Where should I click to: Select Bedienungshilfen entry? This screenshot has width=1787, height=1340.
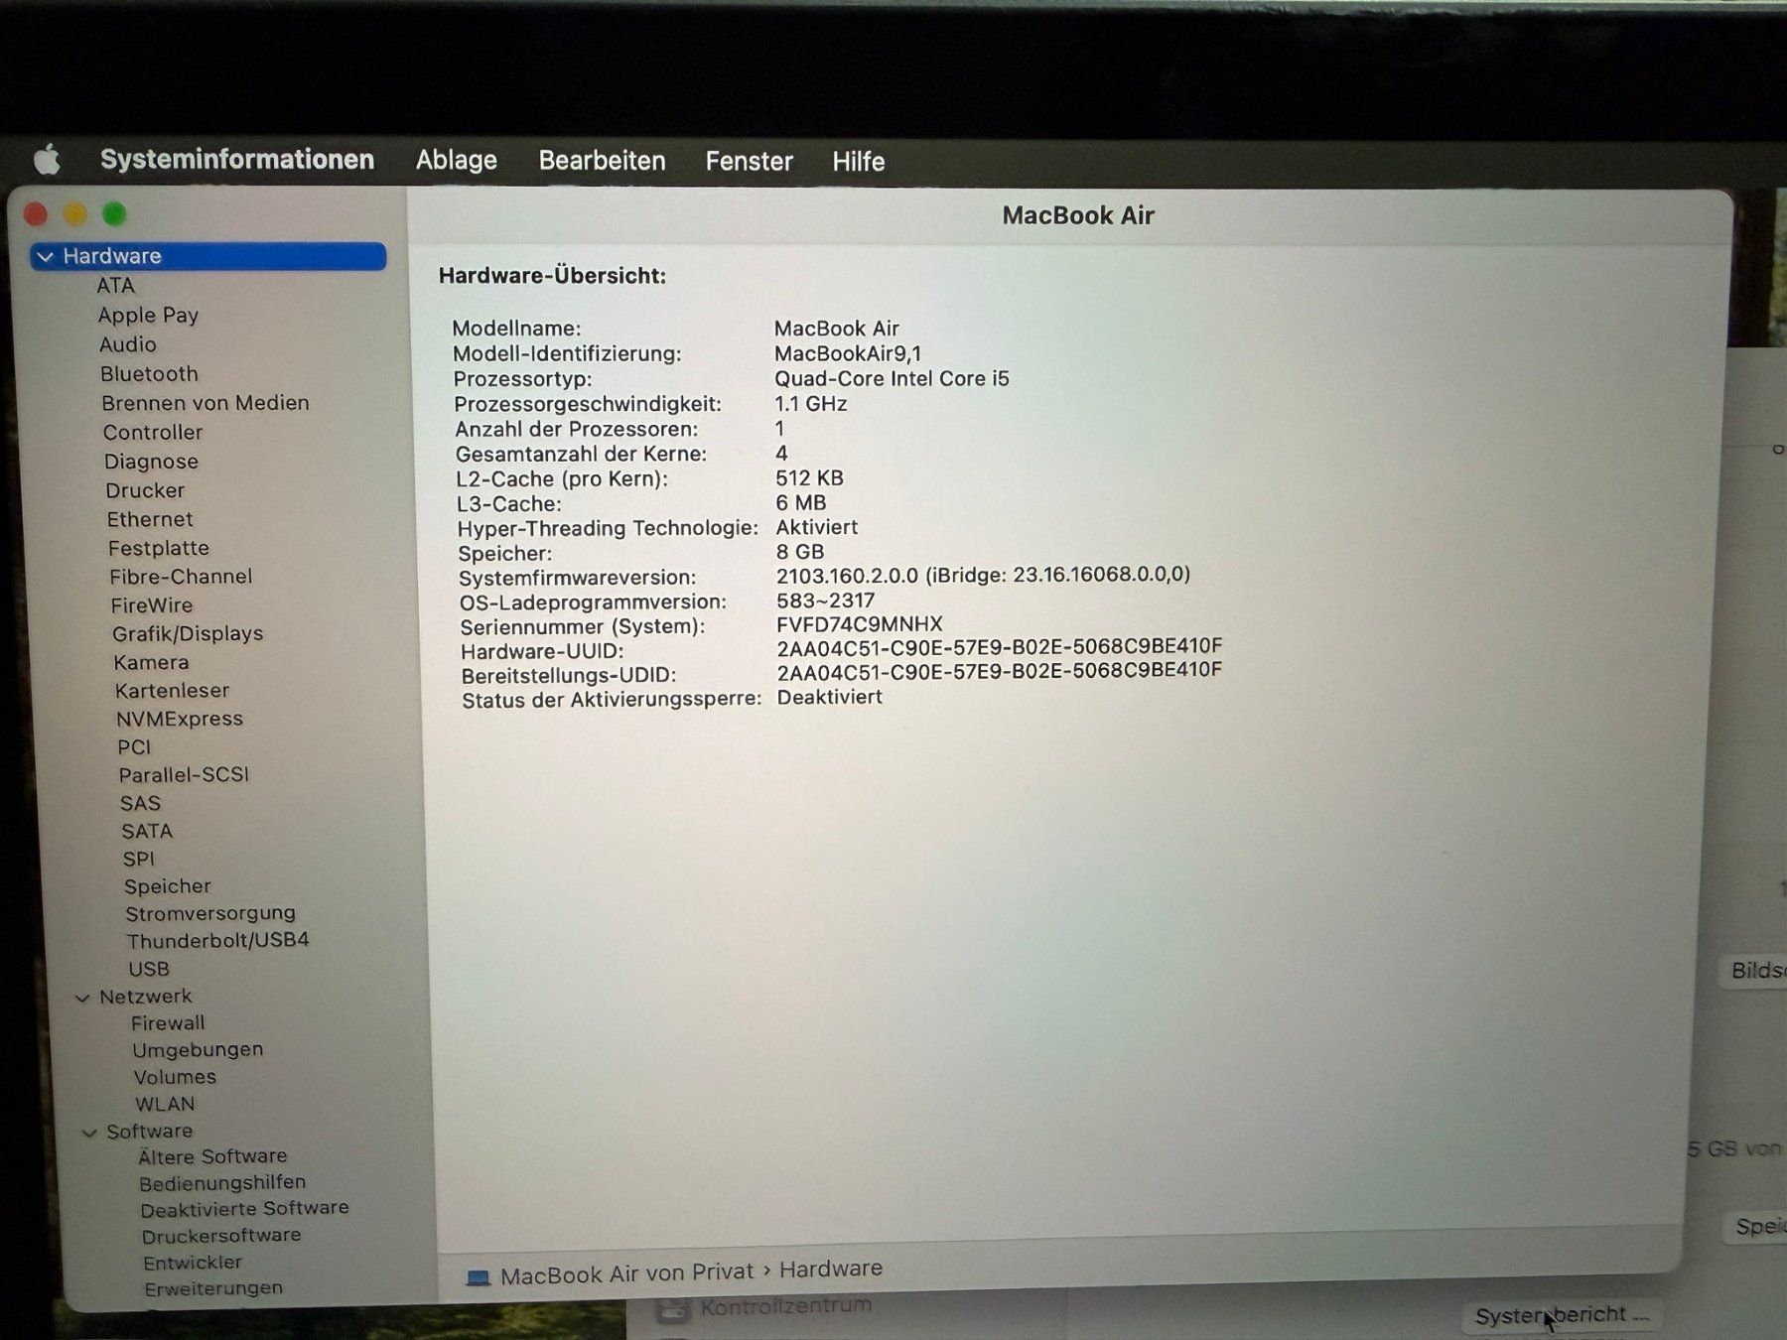pyautogui.click(x=222, y=1183)
